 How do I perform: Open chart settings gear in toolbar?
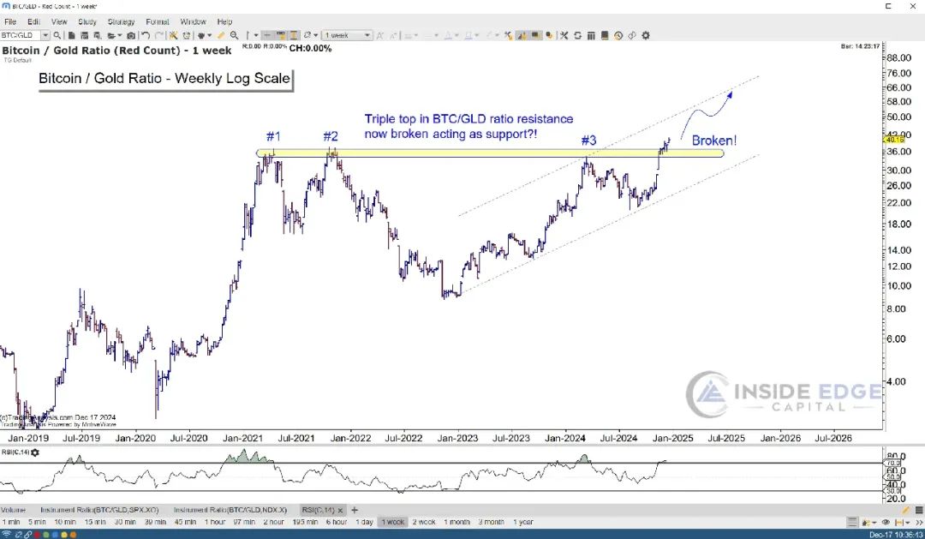646,35
